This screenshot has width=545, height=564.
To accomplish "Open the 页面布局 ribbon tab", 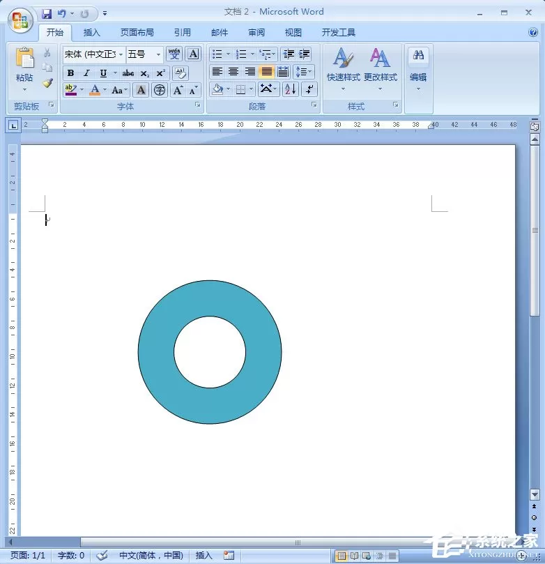I will (x=137, y=32).
